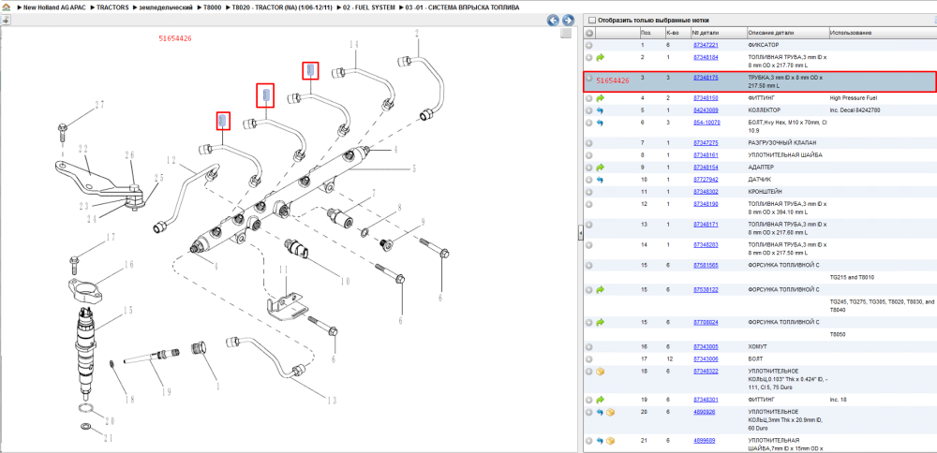
Task: Open part number 4899689 link
Action: [x=704, y=441]
